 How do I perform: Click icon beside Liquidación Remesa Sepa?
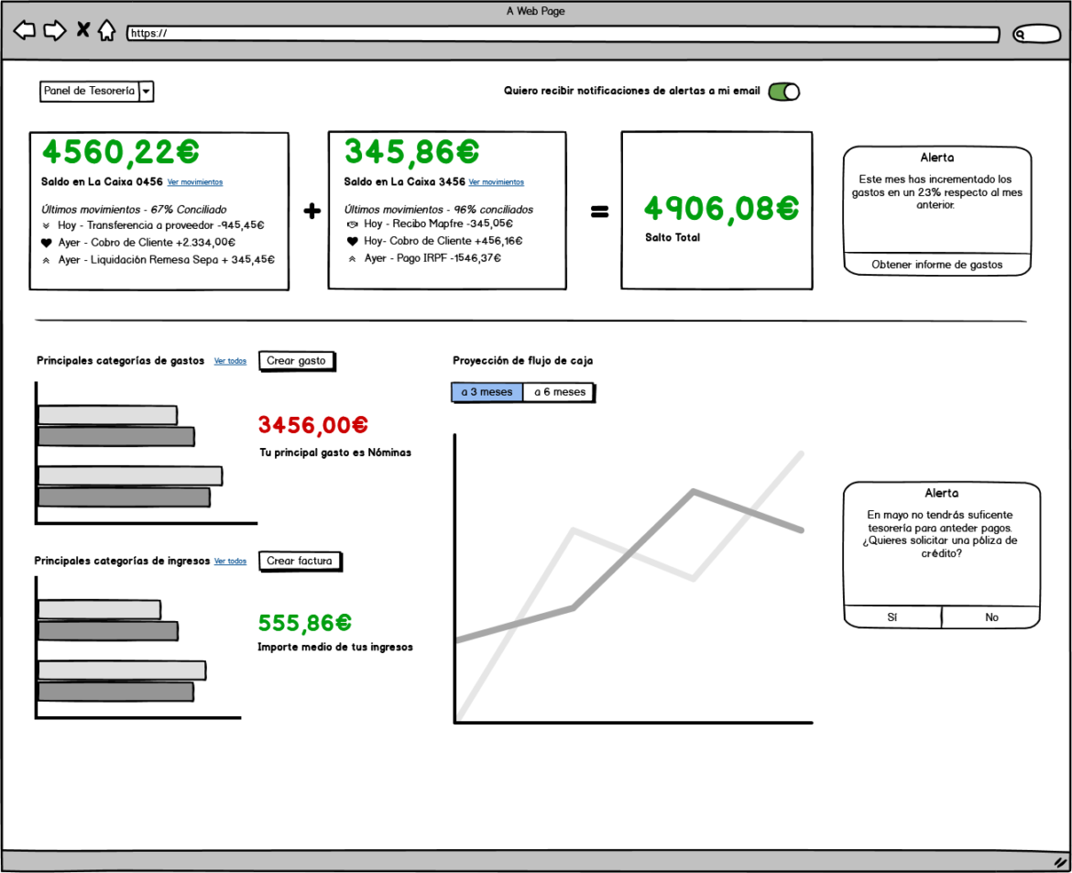[x=47, y=260]
